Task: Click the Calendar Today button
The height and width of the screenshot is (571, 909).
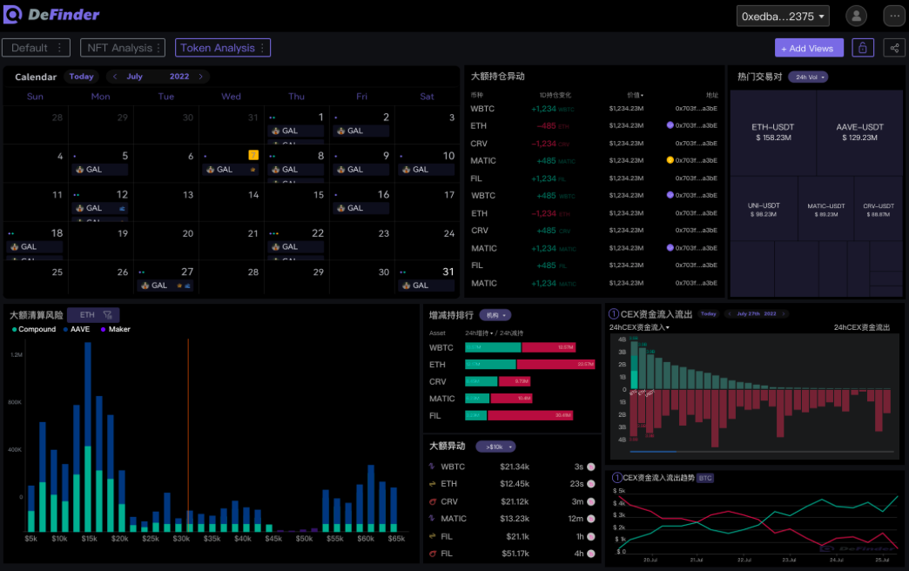Action: (x=81, y=77)
